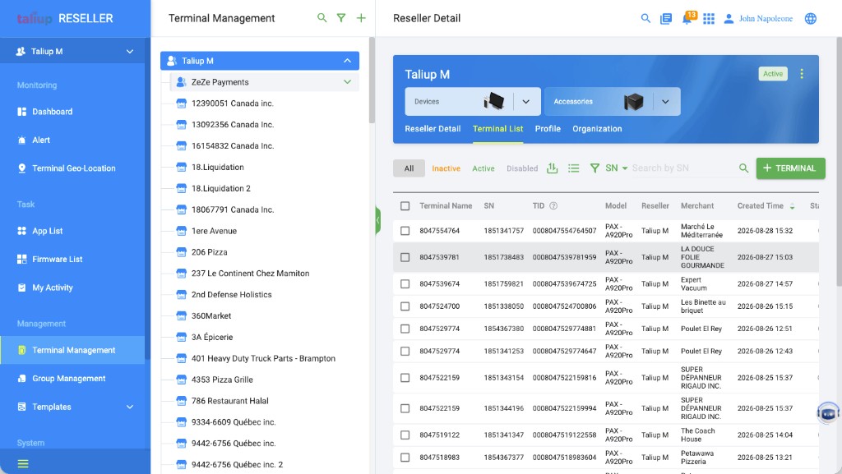Open the global search in top bar
The height and width of the screenshot is (474, 842).
pos(645,18)
